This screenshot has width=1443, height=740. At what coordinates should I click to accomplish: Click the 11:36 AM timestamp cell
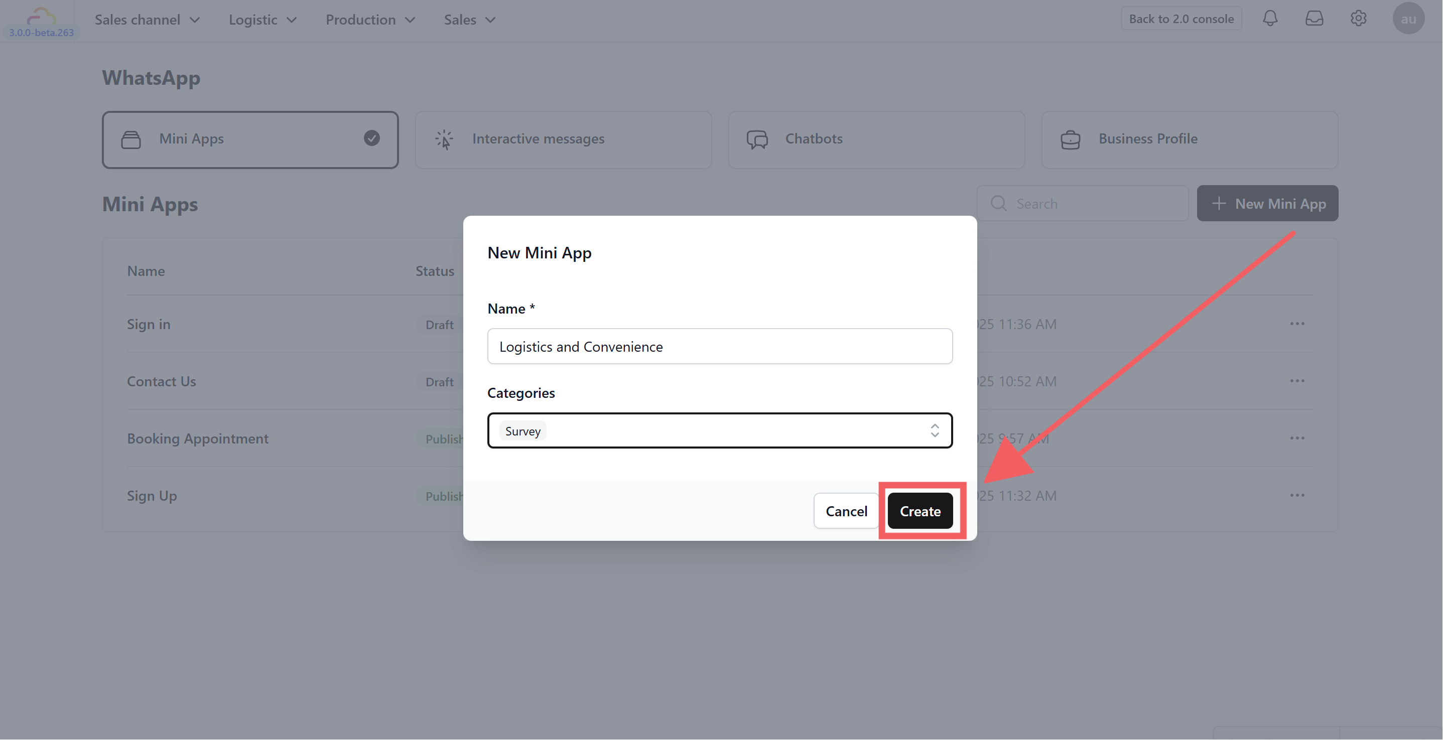tap(1016, 324)
